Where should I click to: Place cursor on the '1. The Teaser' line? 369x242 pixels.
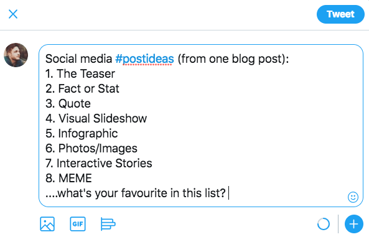point(80,74)
